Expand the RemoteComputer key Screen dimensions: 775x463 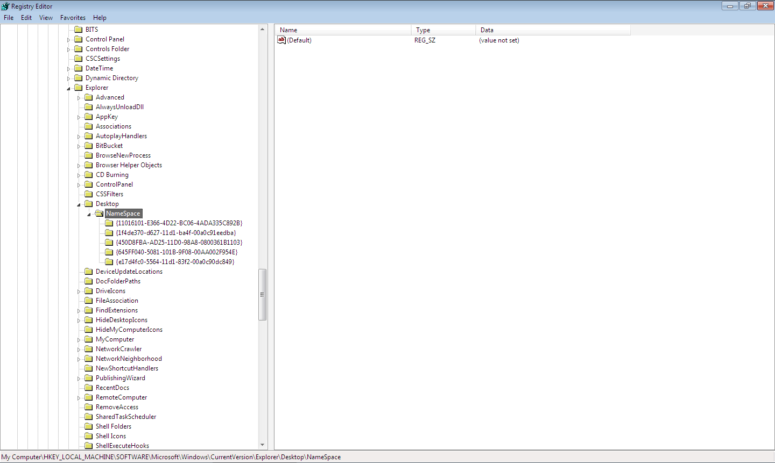point(79,398)
